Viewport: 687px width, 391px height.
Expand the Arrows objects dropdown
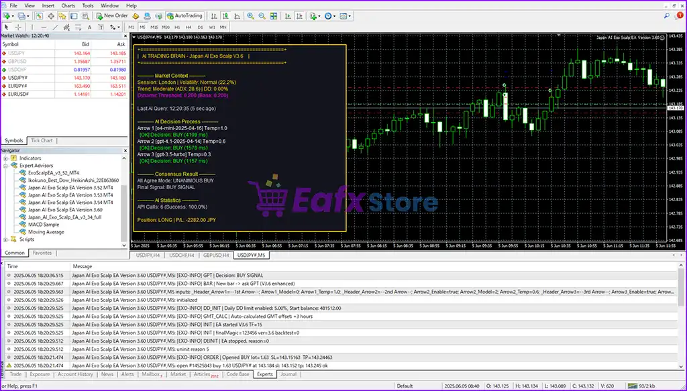pyautogui.click(x=118, y=27)
